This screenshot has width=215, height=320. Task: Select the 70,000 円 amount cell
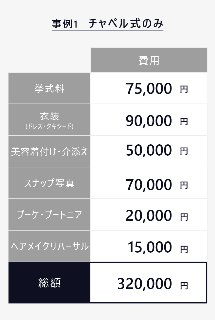[x=149, y=183]
